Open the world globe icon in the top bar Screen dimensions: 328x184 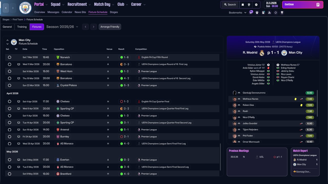(249, 5)
